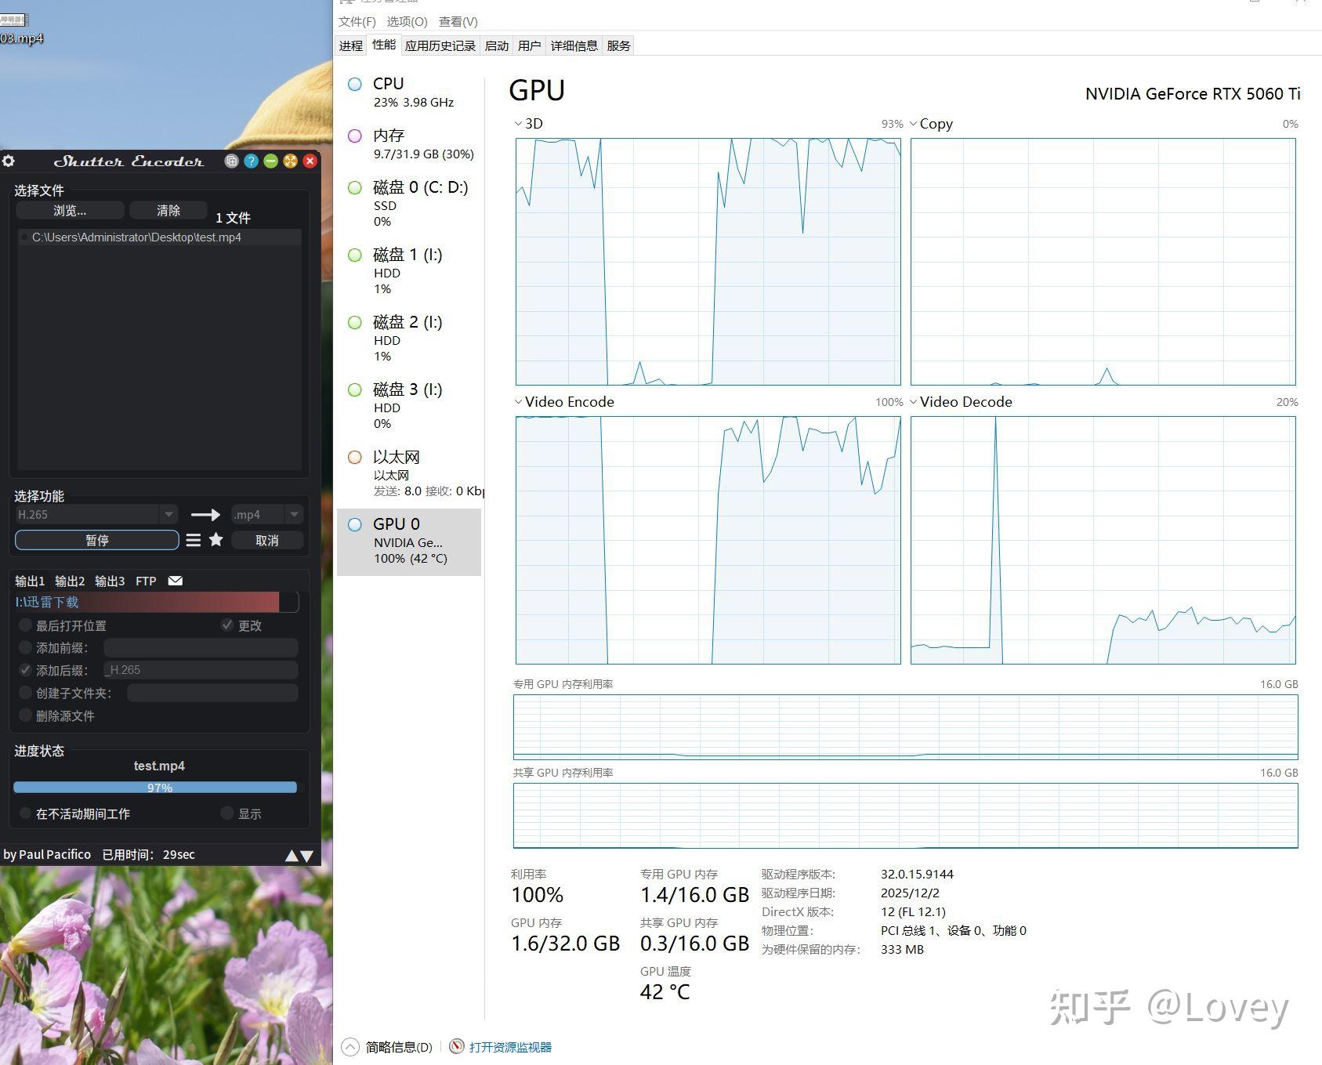Screen dimensions: 1322x1065
Task: Click the copy icon in Shutter Encoder titlebar
Action: click(232, 161)
